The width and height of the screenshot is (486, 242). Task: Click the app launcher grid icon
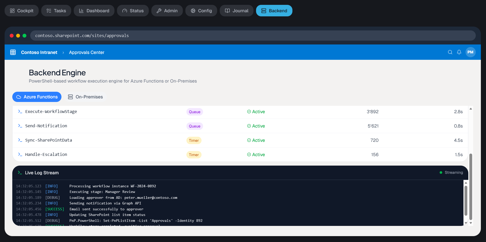13,52
